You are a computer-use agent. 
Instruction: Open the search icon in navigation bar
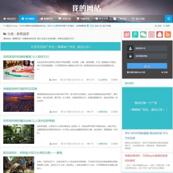169,19
